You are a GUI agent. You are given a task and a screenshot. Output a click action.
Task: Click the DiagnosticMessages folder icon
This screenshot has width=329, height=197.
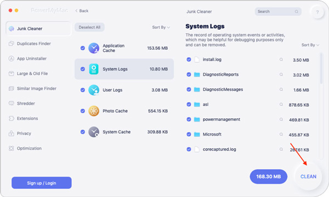coord(197,90)
